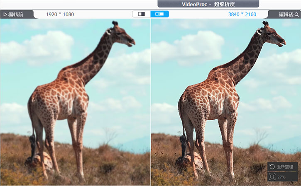
Task: Click the giraffe's head in the enhanced preview
Action: click(x=271, y=35)
